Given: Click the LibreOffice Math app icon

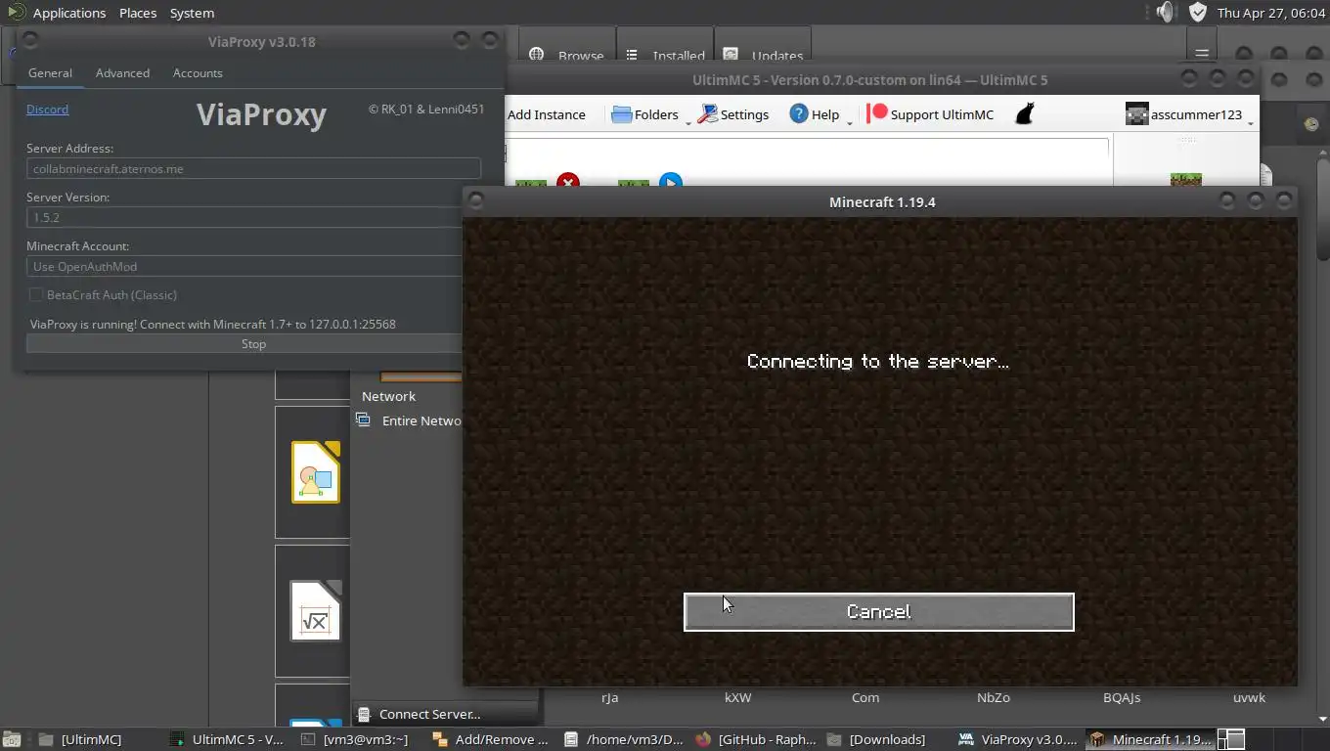Looking at the screenshot, I should pyautogui.click(x=315, y=611).
